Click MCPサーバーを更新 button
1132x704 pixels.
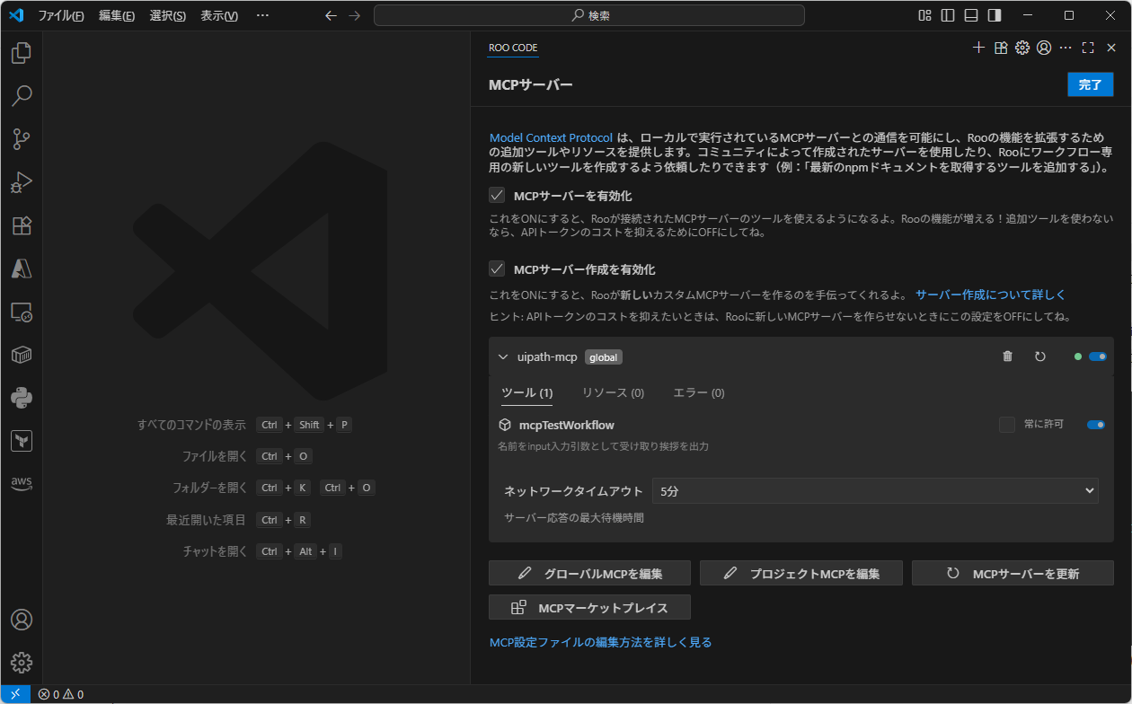point(1013,574)
